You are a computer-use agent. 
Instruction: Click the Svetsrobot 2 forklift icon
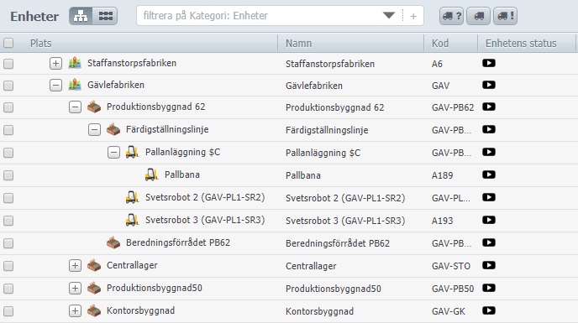coord(133,197)
